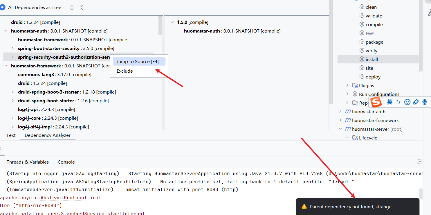Open the TomcatWebServer.java:111 source link
The height and width of the screenshot is (215, 431).
[x=60, y=189]
